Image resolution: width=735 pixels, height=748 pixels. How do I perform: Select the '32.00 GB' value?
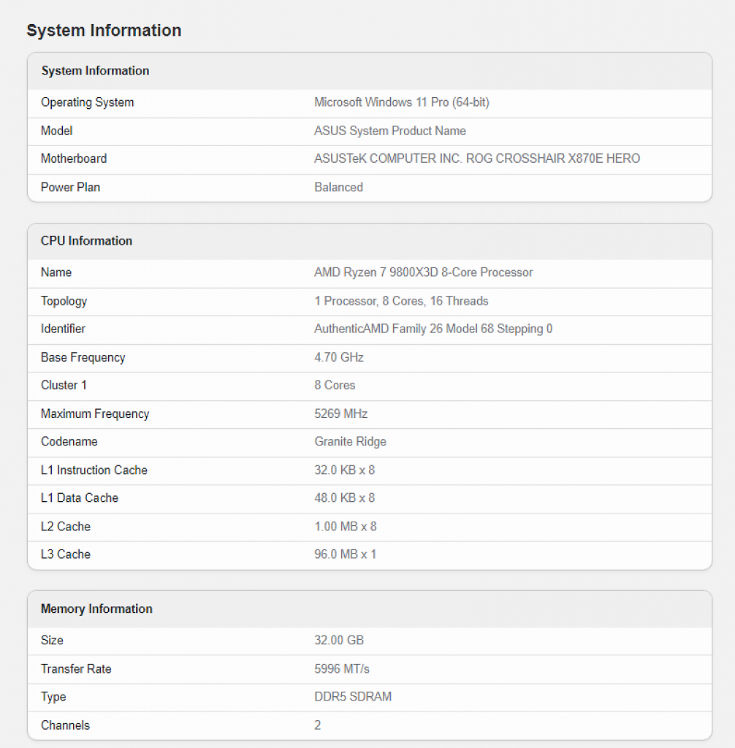[339, 640]
